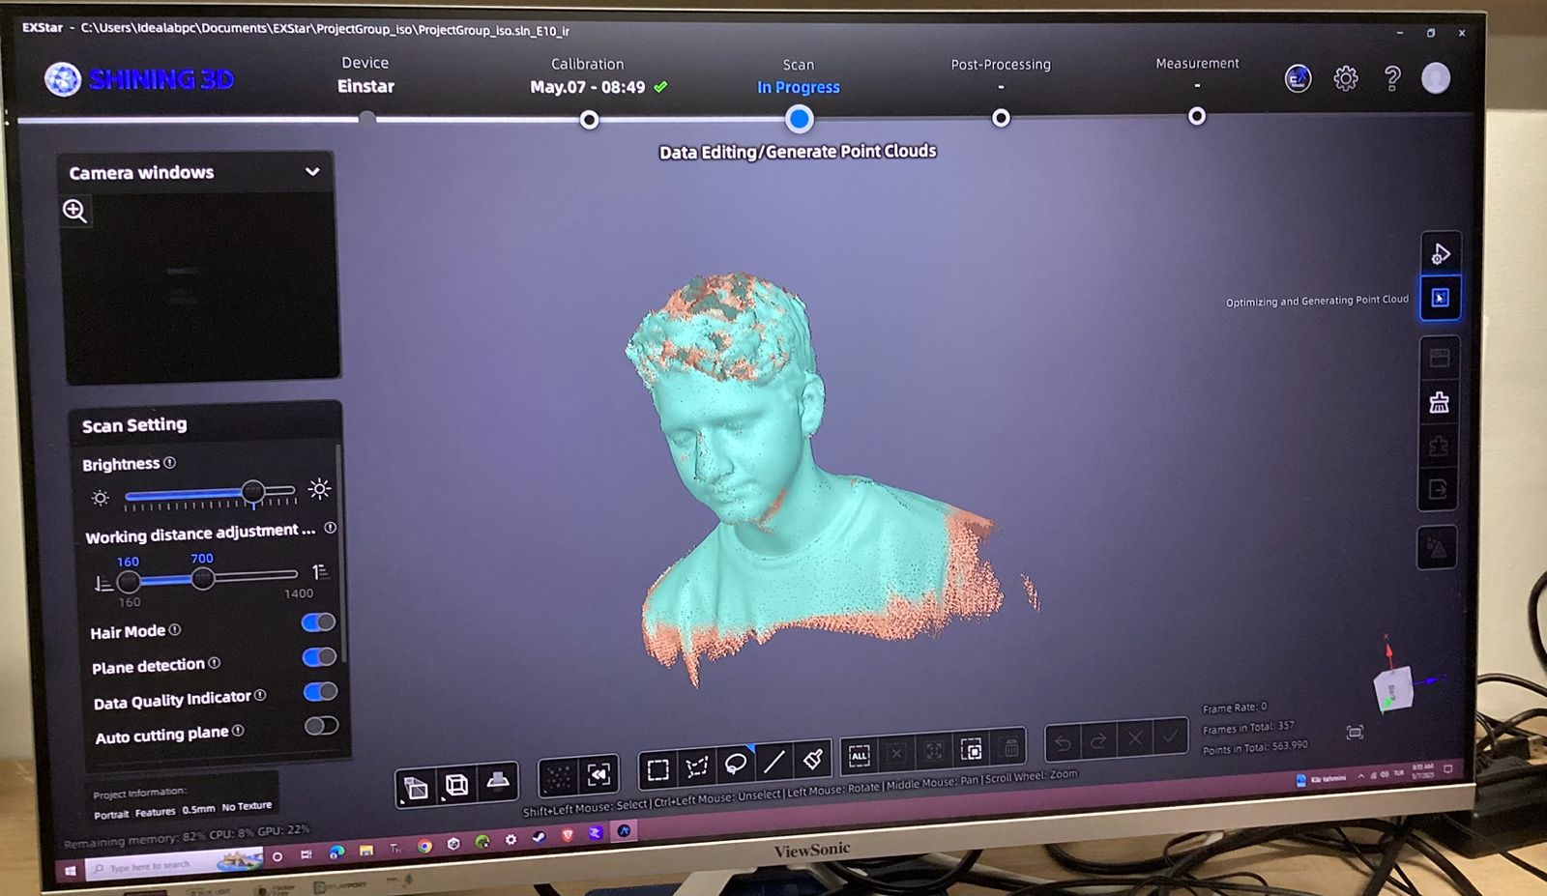Open the user account avatar

(x=1436, y=77)
